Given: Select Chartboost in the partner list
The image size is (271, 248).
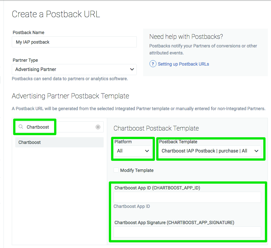Looking at the screenshot, I should [x=59, y=142].
